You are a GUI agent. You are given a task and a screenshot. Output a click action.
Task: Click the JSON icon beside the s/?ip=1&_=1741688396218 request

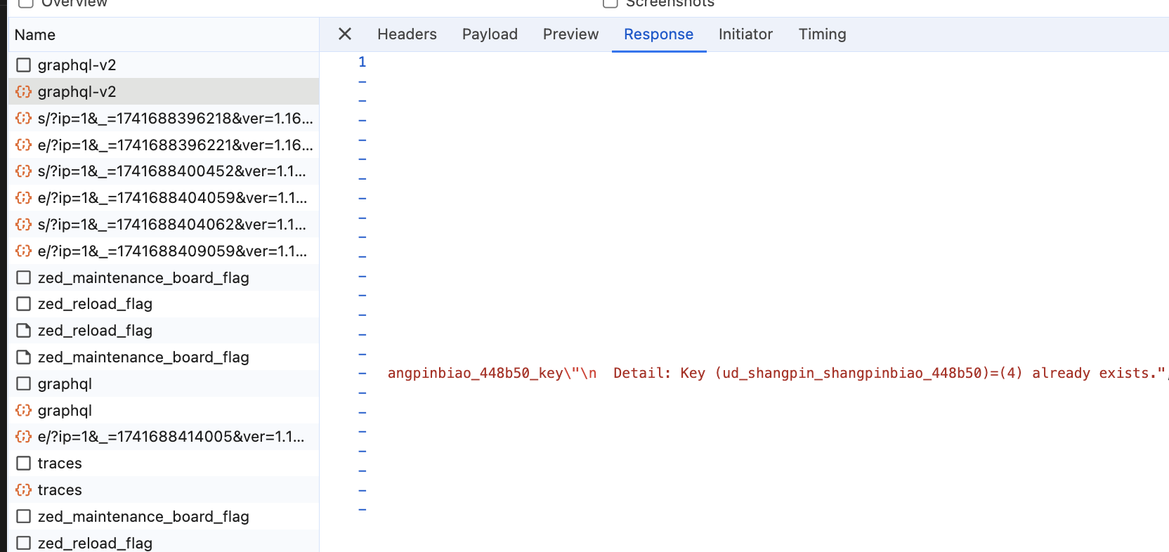pos(23,118)
